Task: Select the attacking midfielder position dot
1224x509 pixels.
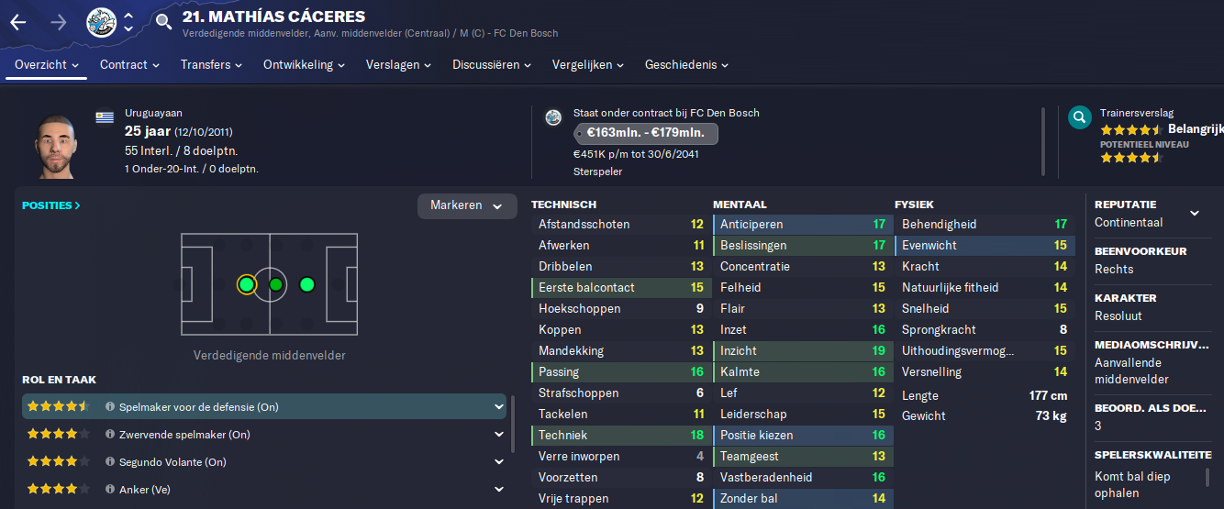Action: pyautogui.click(x=306, y=284)
